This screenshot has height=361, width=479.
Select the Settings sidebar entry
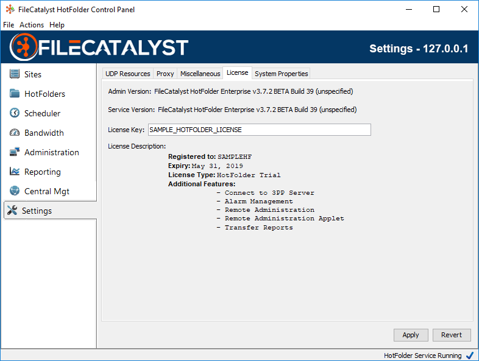tap(50, 210)
